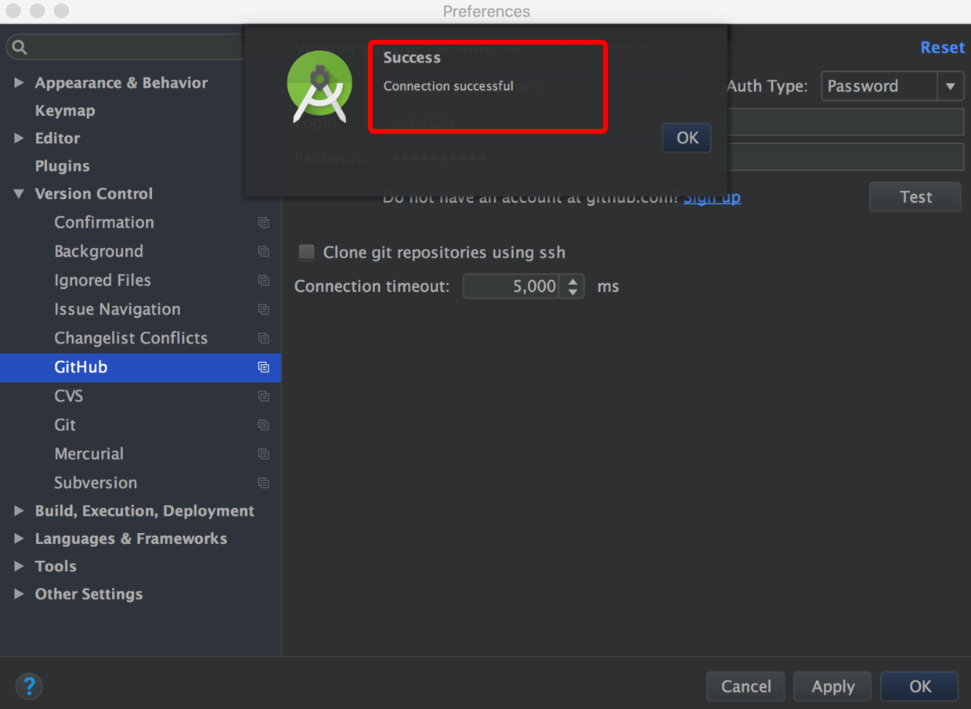This screenshot has width=971, height=709.
Task: Click the Sign up link
Action: [x=712, y=197]
